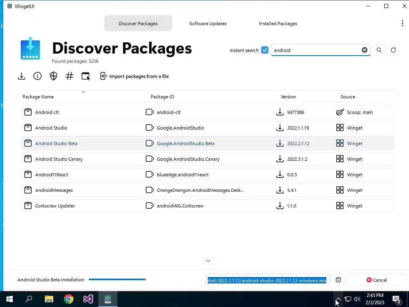Click the run as administrator shield icon
The width and height of the screenshot is (409, 307).
tap(54, 76)
